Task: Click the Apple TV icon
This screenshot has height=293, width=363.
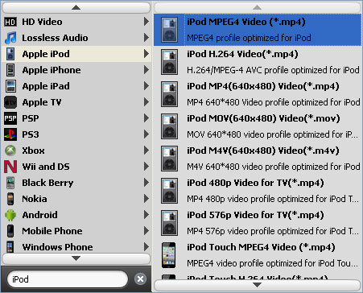Action: 10,102
